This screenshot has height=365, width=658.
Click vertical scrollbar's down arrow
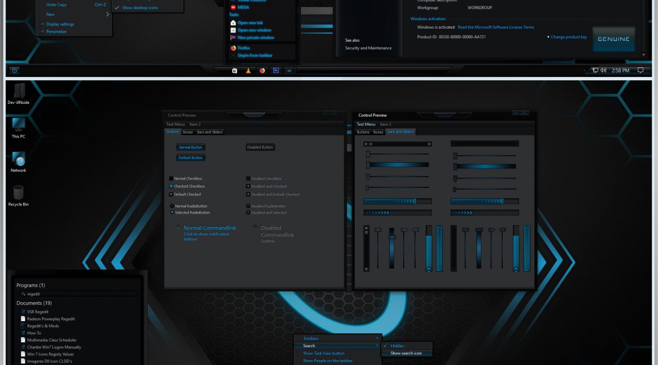click(x=366, y=269)
